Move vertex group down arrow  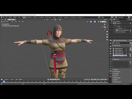click(130, 56)
